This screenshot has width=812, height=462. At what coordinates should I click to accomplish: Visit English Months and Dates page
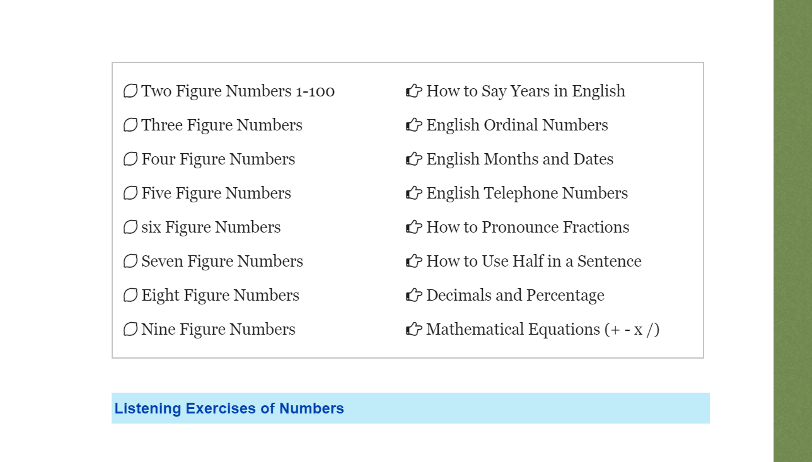[x=519, y=159]
